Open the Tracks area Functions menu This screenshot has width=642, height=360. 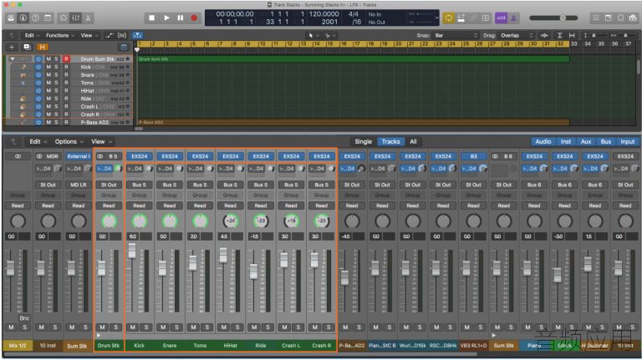tap(60, 36)
